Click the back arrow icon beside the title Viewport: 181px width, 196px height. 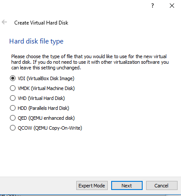pyautogui.click(x=4, y=22)
